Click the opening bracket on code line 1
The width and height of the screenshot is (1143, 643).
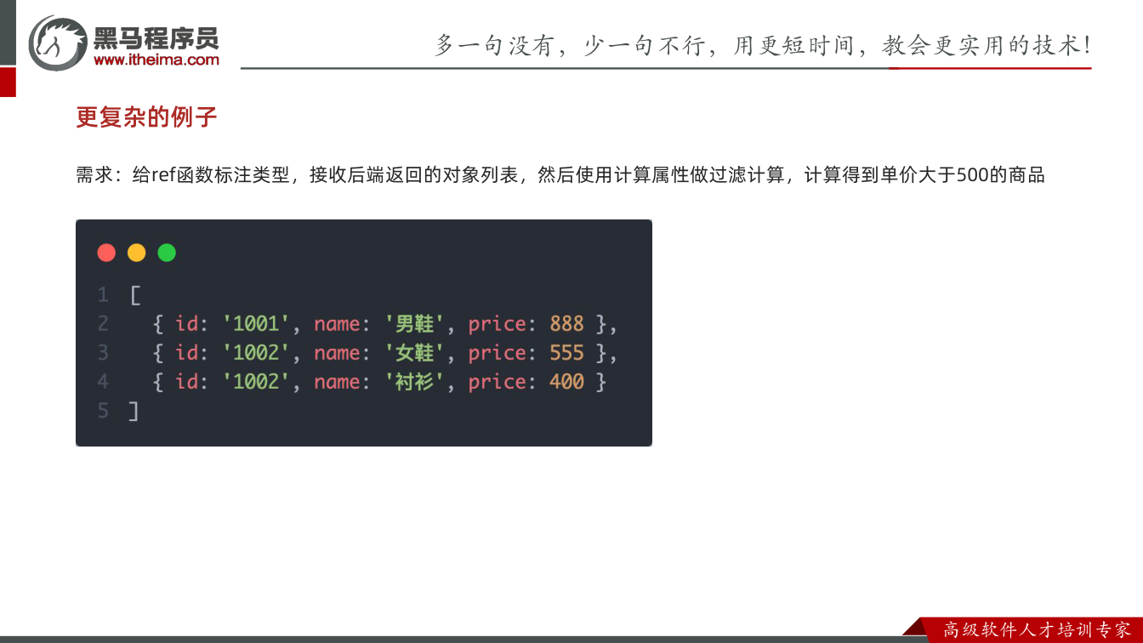pos(135,295)
